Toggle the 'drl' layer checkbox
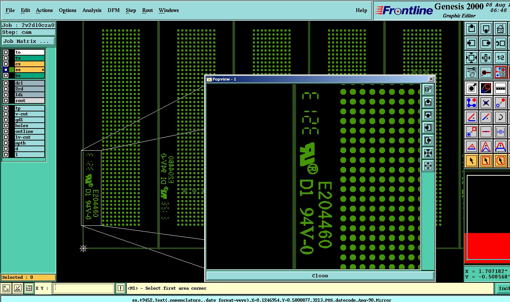The width and height of the screenshot is (510, 302). 6,83
